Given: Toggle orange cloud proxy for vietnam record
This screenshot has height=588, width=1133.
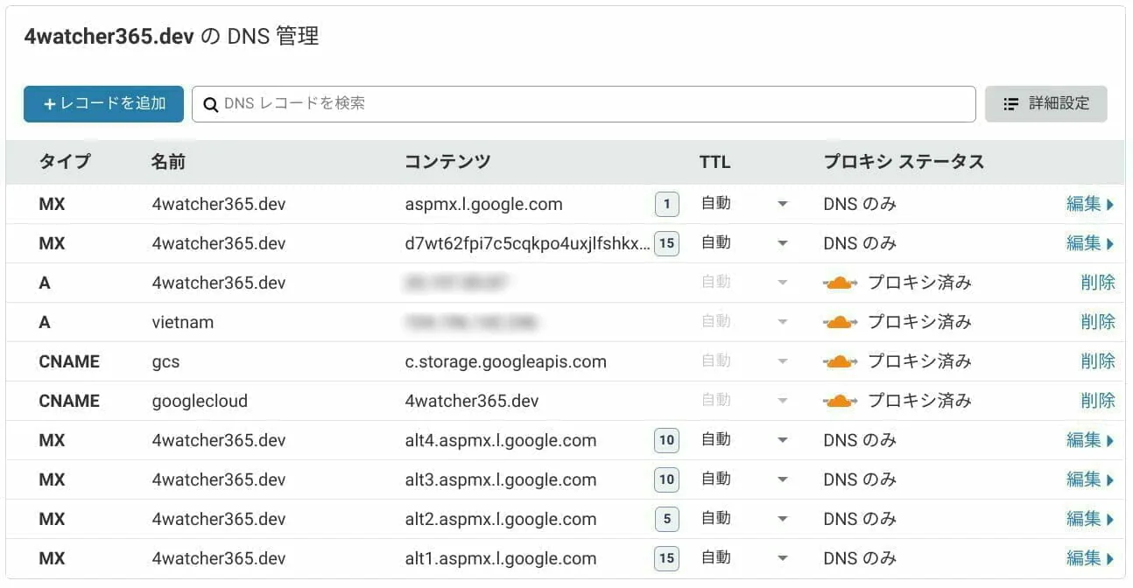Looking at the screenshot, I should [x=840, y=322].
